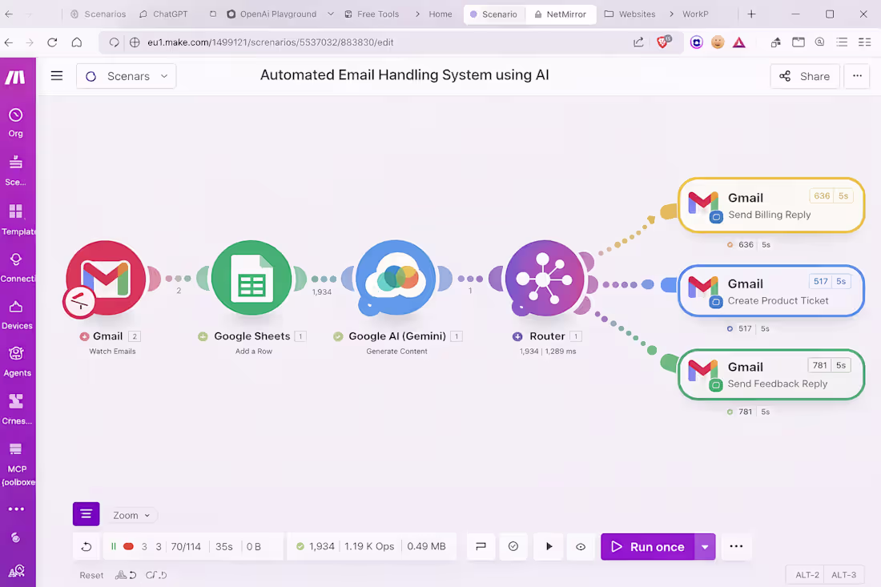Select the Router module in the scenario

tap(545, 278)
